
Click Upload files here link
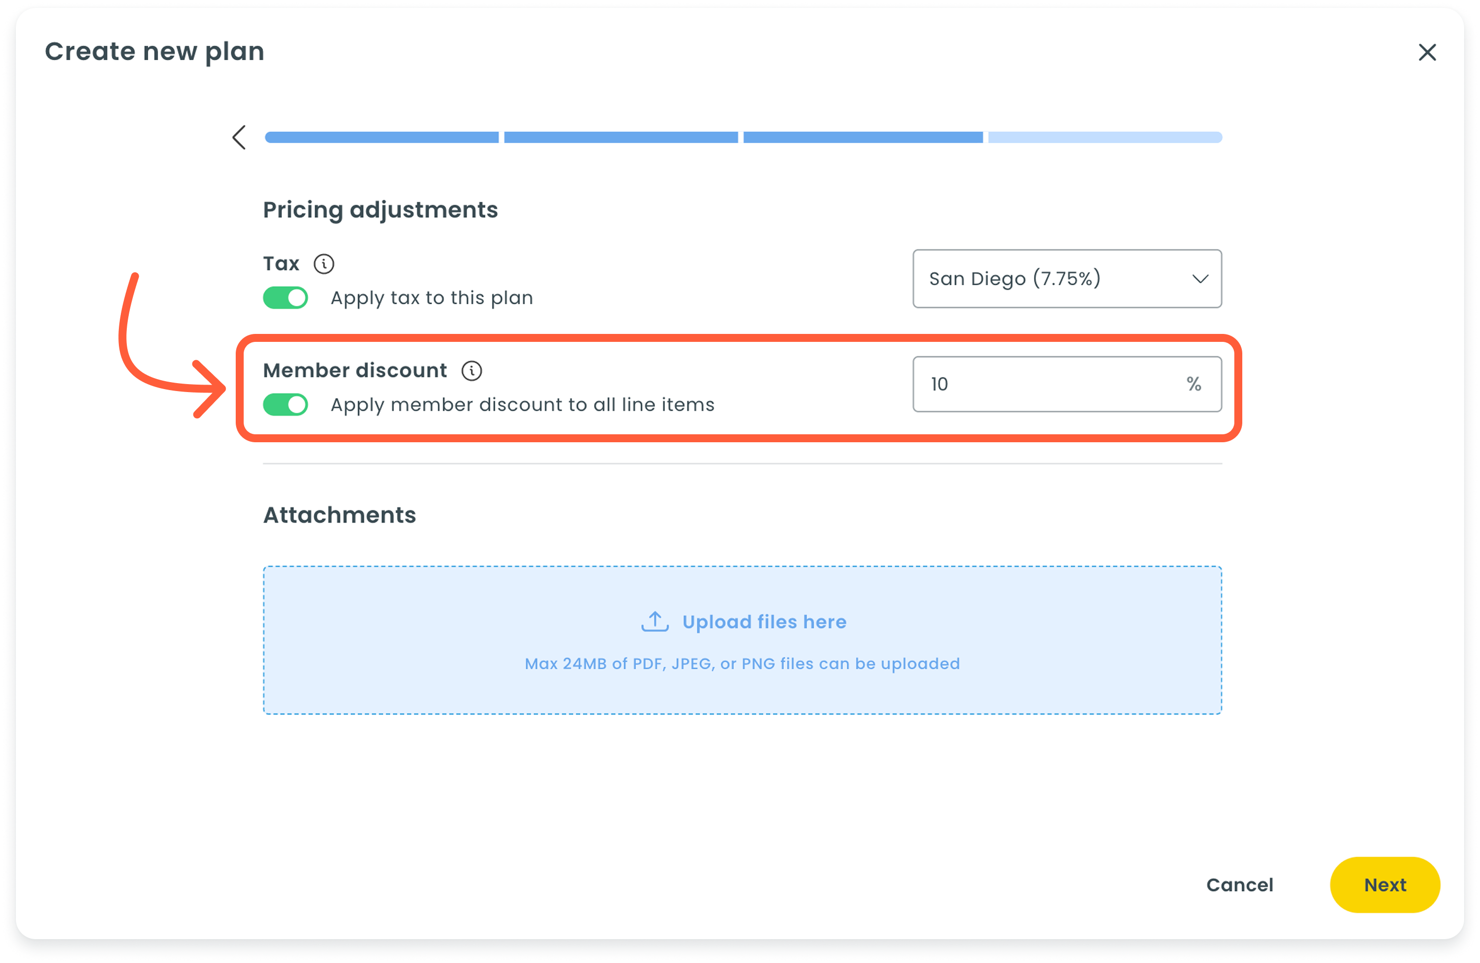point(764,622)
